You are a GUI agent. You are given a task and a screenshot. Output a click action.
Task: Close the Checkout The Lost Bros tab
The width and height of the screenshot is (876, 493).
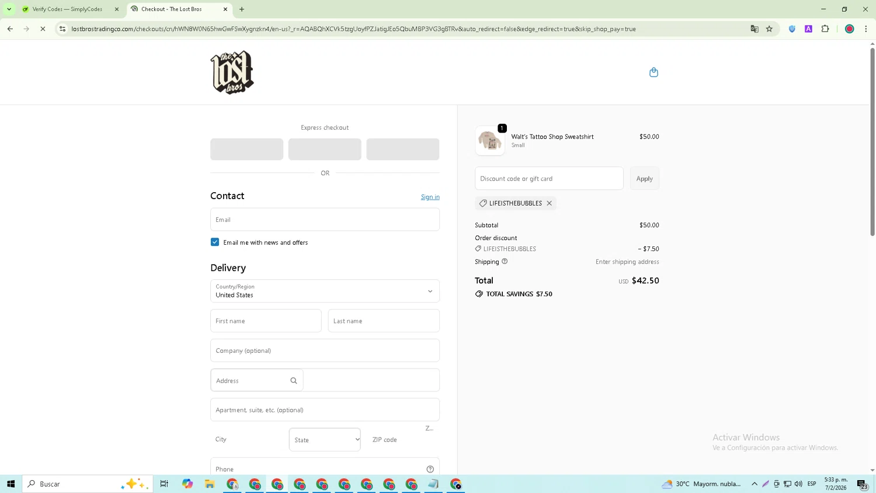(x=225, y=9)
